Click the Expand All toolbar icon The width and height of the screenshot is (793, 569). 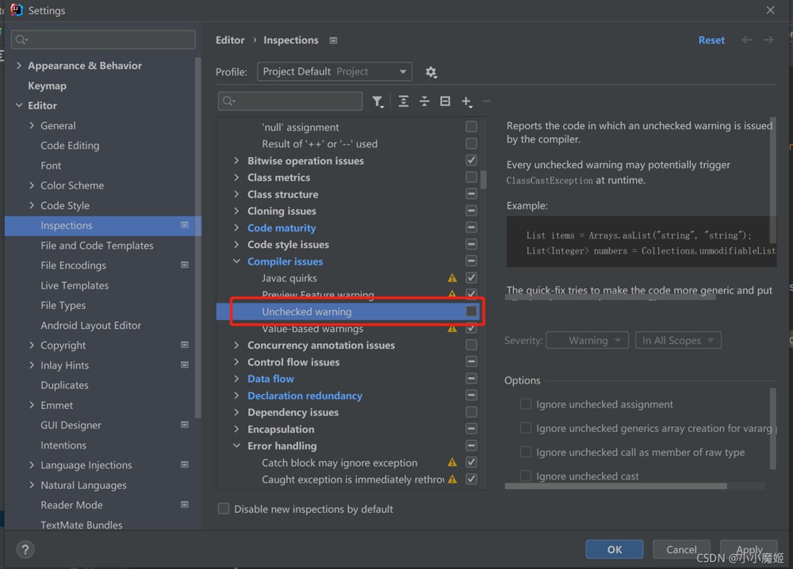[403, 101]
